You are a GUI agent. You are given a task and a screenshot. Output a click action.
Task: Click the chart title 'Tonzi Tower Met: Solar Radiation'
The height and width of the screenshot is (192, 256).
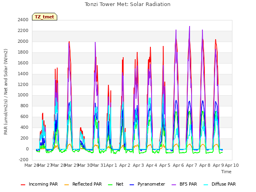tap(128, 4)
